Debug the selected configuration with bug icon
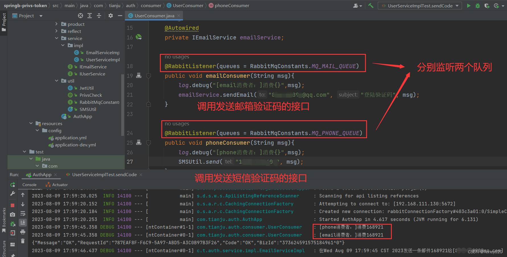Viewport: 507px width, 257px height. point(478,6)
